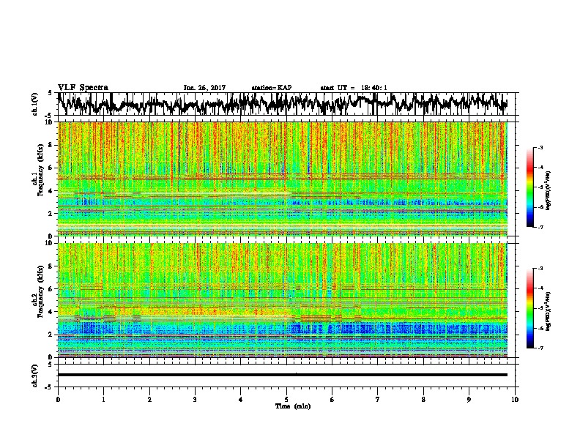Click the "station=KAP" header label
The height and width of the screenshot is (448, 580).
tap(271, 88)
